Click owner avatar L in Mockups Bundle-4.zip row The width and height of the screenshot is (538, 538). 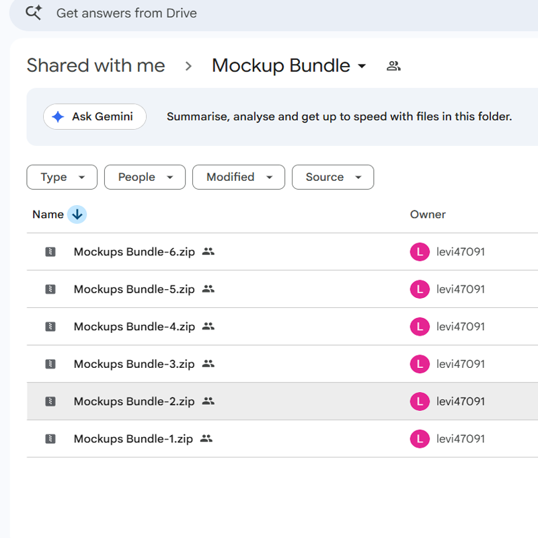420,327
